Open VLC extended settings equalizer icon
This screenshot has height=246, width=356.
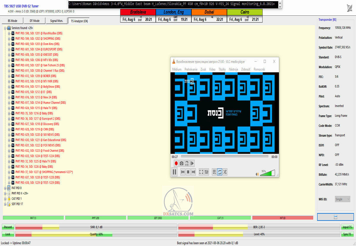coord(206,172)
